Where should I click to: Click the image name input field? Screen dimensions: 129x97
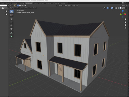click(3, 5)
